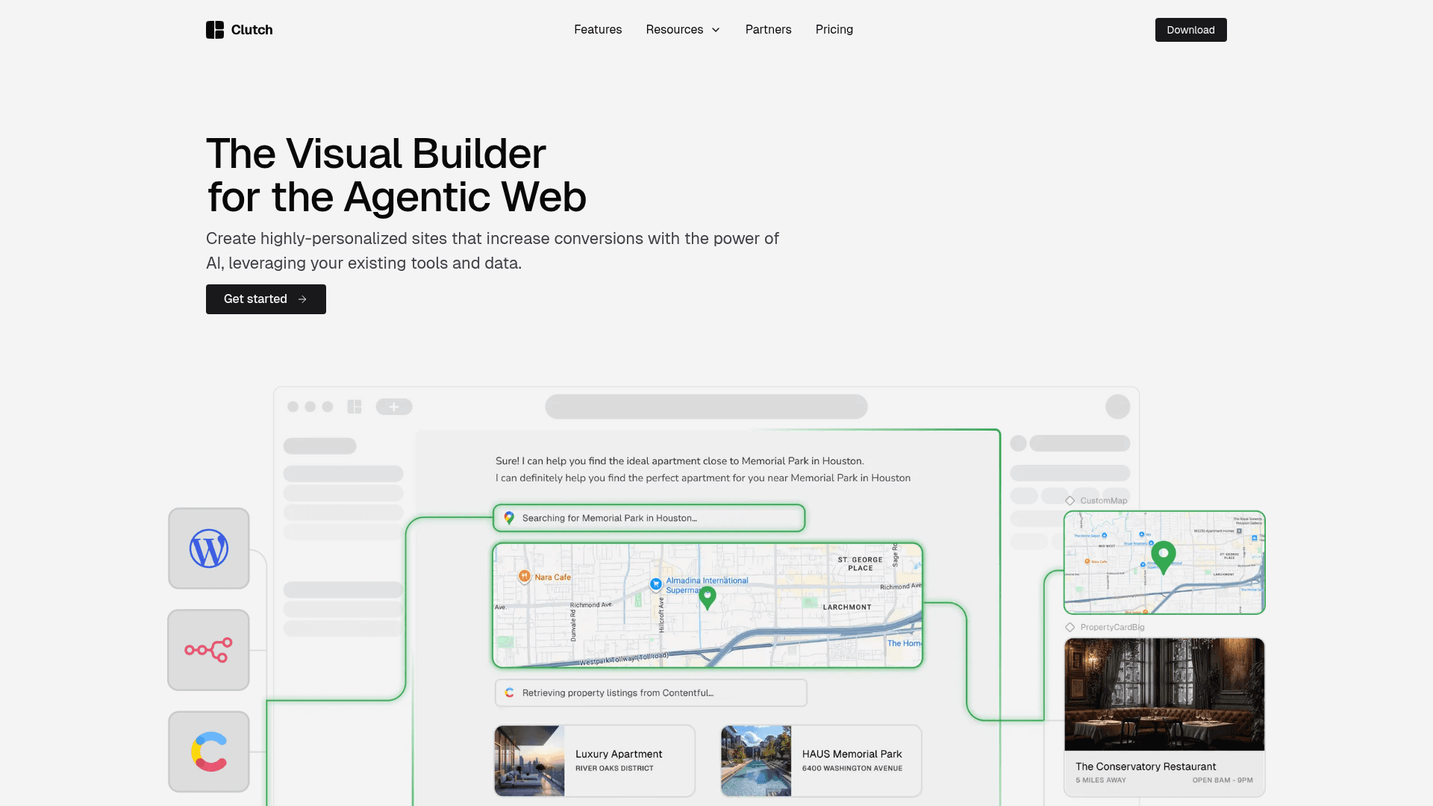Select the n8n workflow integration icon
Screen dimensions: 1433x806
(209, 650)
